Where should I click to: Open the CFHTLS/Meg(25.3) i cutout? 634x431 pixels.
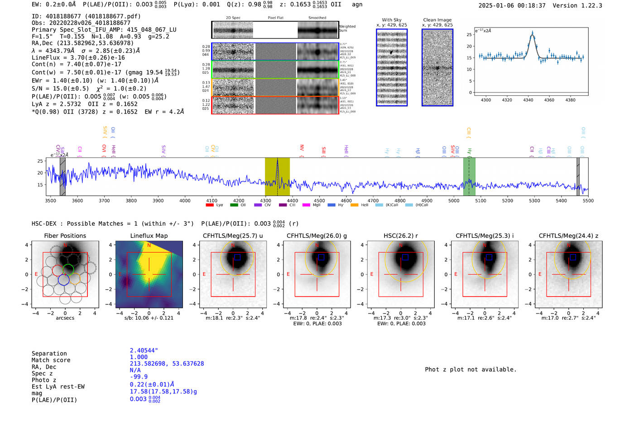click(x=485, y=275)
